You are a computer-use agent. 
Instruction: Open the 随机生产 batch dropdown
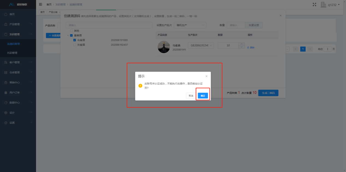tap(190, 25)
